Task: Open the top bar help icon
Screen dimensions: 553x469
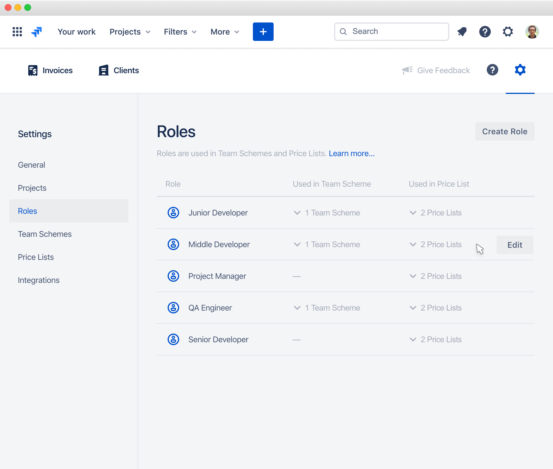Action: 485,32
